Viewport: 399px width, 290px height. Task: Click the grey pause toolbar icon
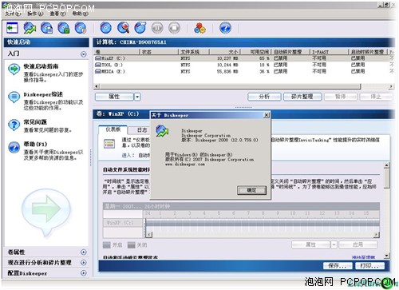click(157, 28)
